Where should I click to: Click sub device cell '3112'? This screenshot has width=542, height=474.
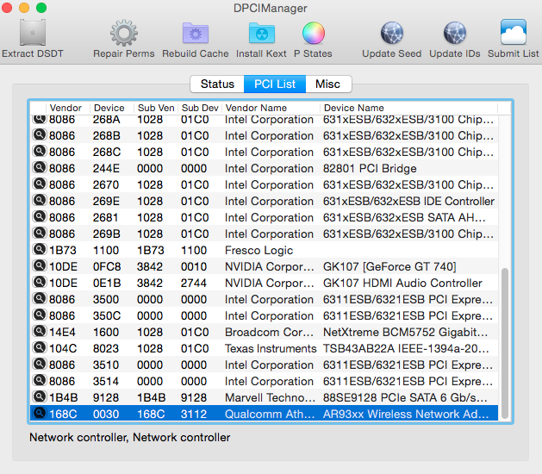pos(194,414)
